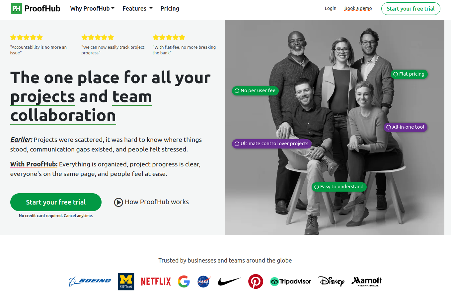Click the Tripadvisor logo
Screen dimensions: 451x303
point(291,281)
